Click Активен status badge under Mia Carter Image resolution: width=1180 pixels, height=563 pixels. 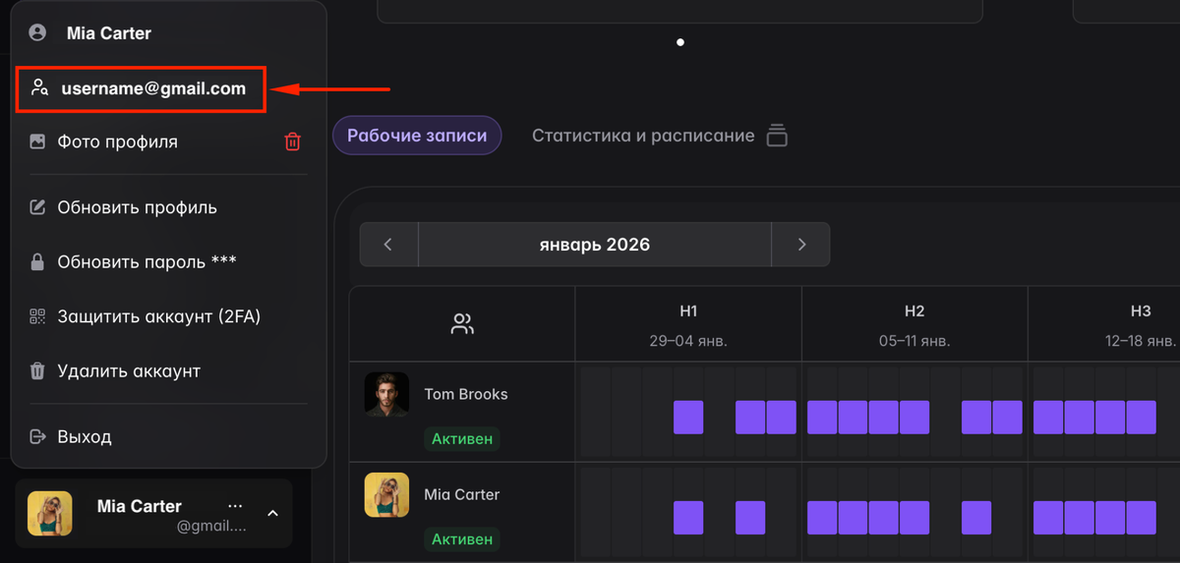tap(462, 539)
